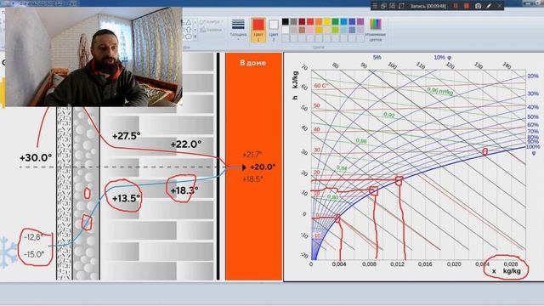Select the triangle shape in shapes gallery
This screenshot has width=544, height=306.
click(189, 22)
